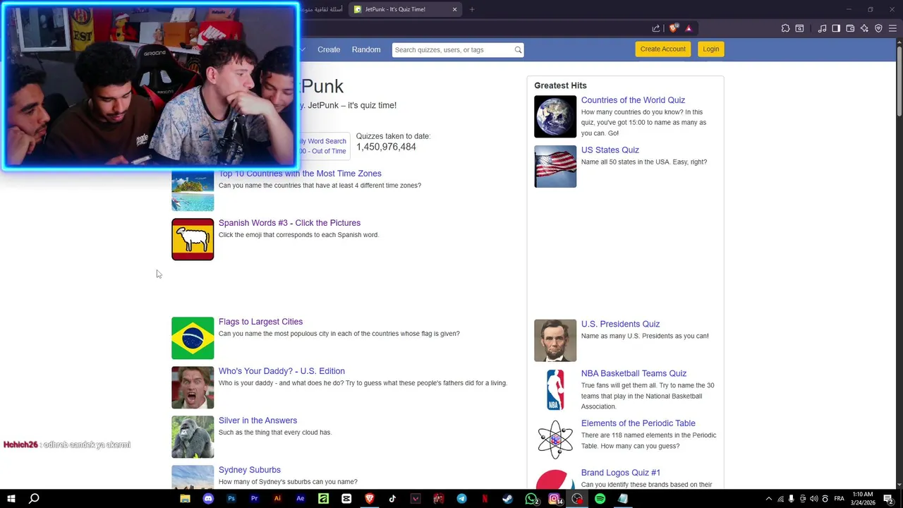Screen dimensions: 903x508
Task: Open Netflix from the taskbar
Action: tap(485, 499)
